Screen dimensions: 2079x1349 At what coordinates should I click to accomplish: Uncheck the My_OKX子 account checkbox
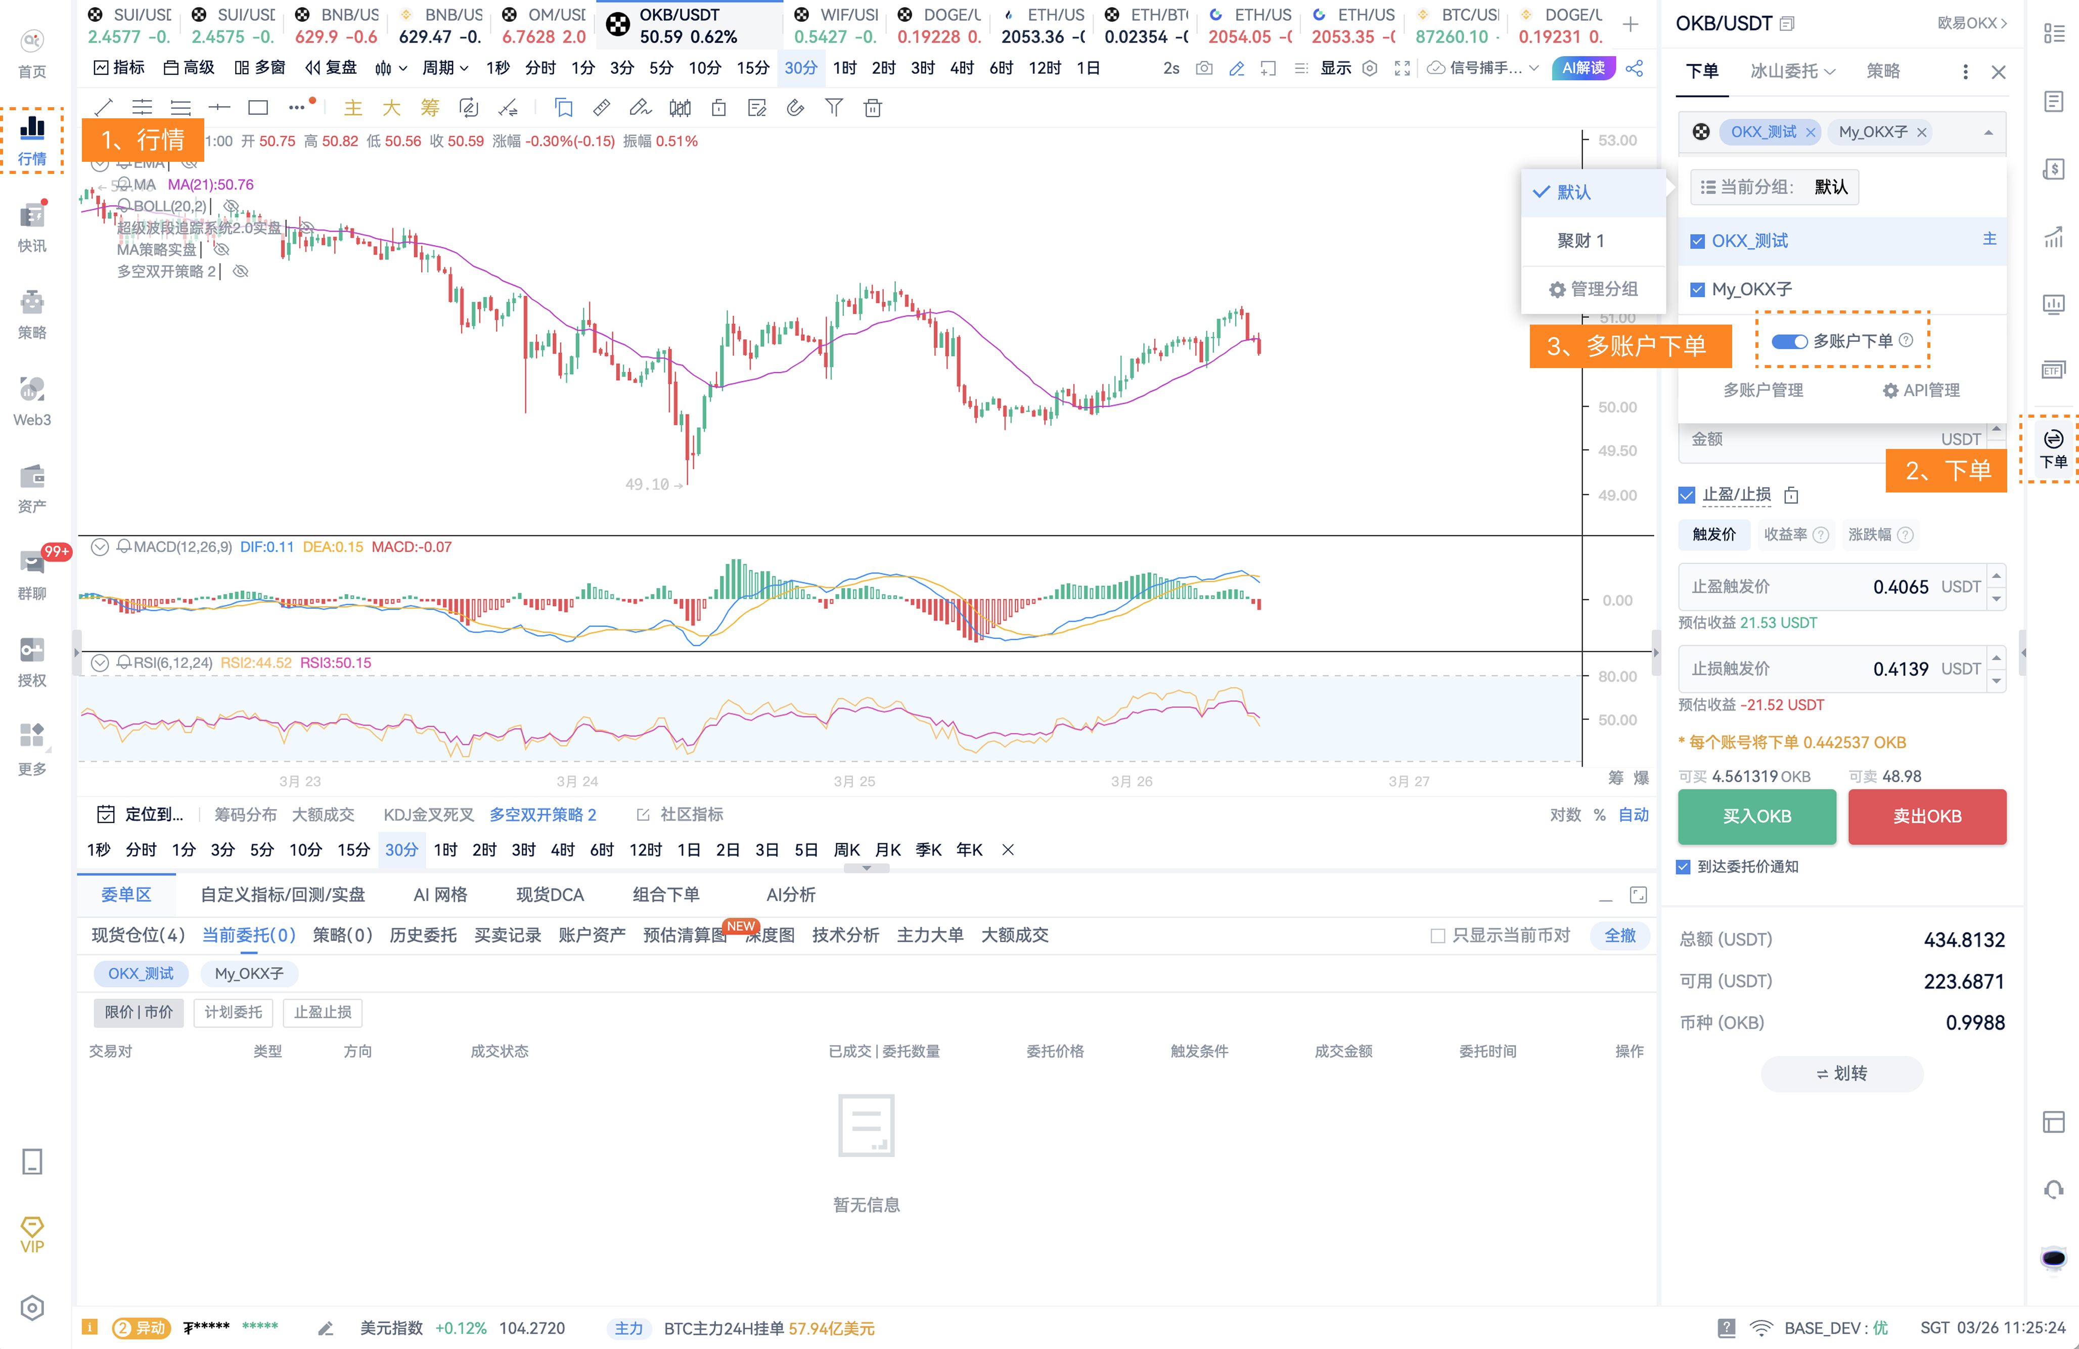1697,289
